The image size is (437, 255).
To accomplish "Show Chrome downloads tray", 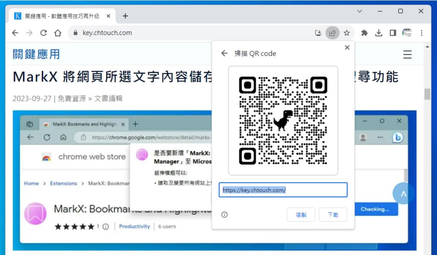I will click(x=379, y=33).
